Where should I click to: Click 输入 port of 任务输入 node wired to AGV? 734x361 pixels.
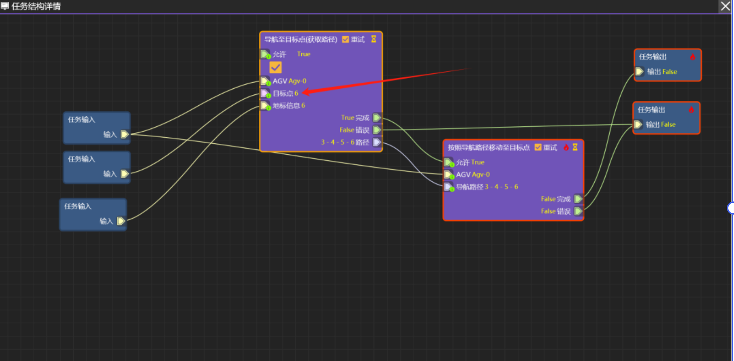(124, 134)
